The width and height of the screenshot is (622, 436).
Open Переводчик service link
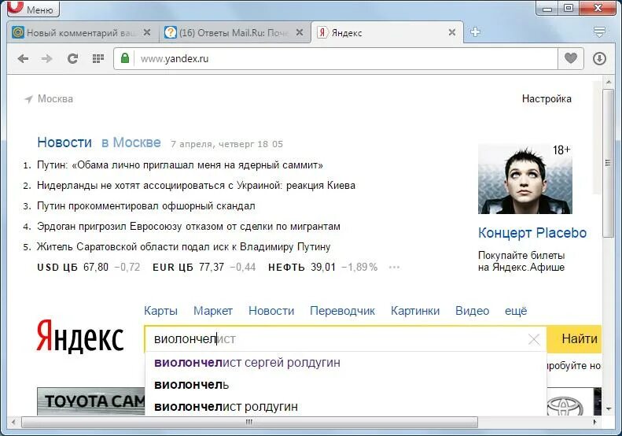click(x=342, y=311)
